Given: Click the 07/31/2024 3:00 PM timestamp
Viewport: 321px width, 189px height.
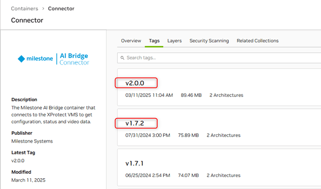Looking at the screenshot, I should (x=147, y=135).
